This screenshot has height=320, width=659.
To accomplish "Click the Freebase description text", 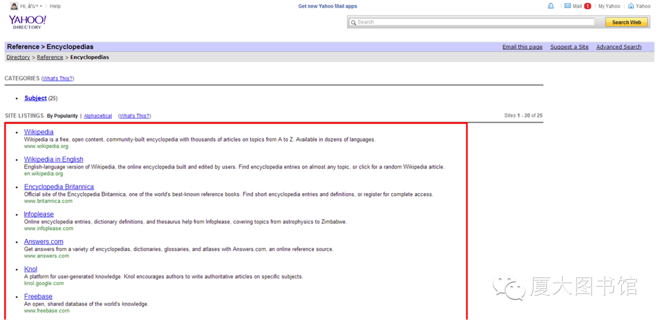I will (x=87, y=304).
